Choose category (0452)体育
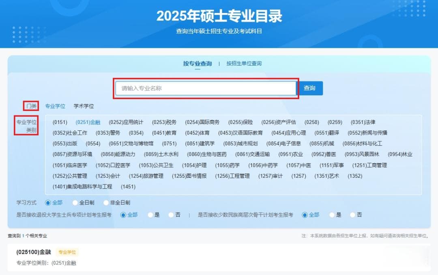Viewport: 438px width, 275px height. (197, 133)
